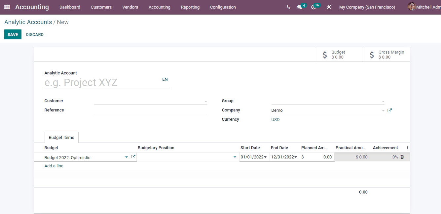Open the Budget smart button
This screenshot has width=441, height=214.
[x=339, y=54]
